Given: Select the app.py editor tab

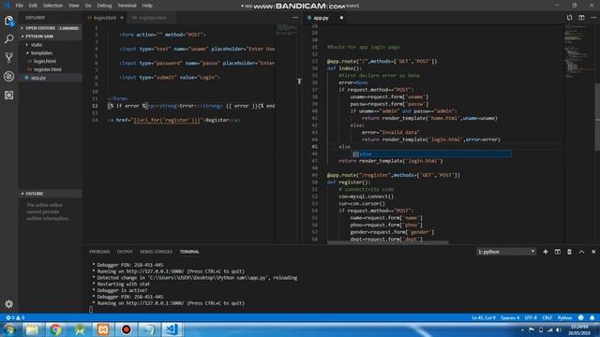Looking at the screenshot, I should coord(321,18).
